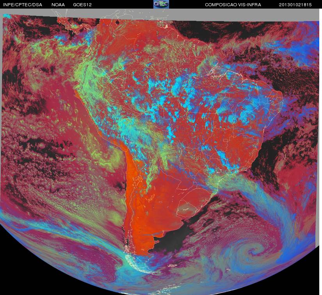
Task: Click the NOAA label in header
Action: click(58, 5)
